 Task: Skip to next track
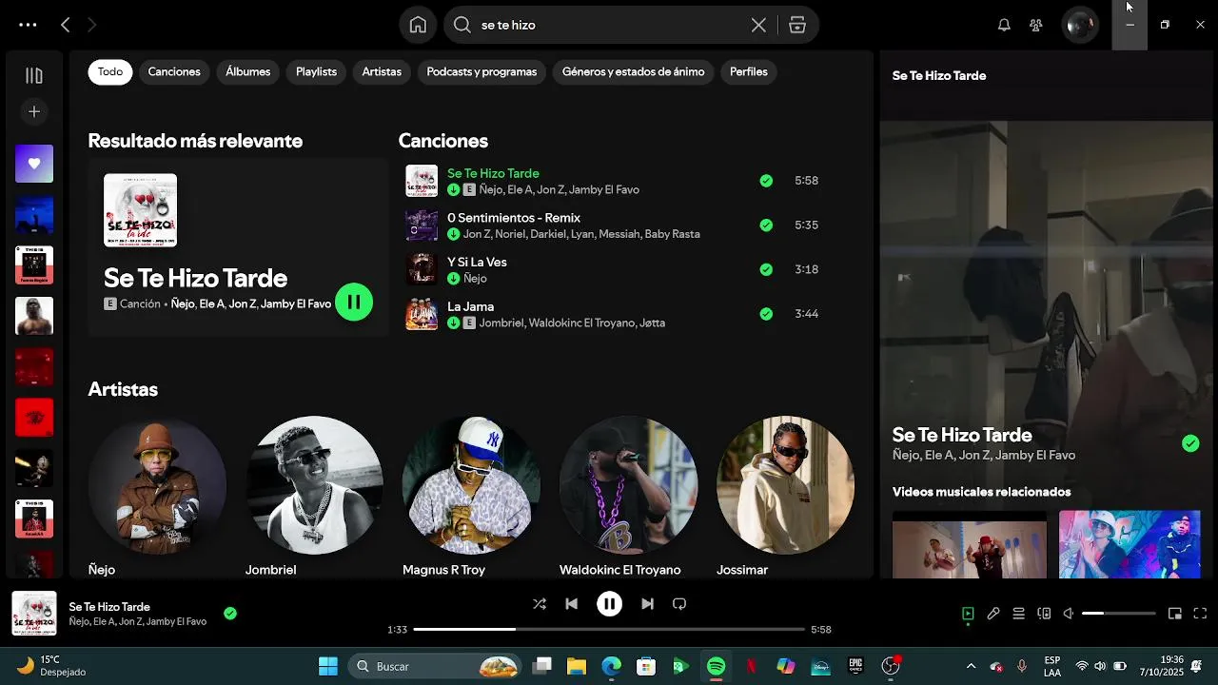point(647,604)
